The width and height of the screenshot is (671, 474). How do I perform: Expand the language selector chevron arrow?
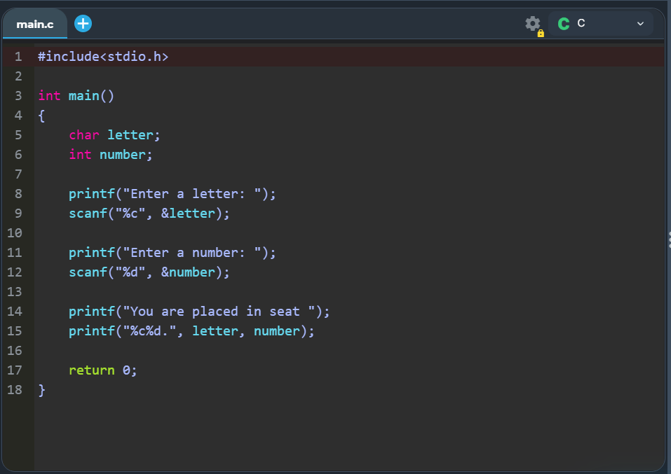639,24
